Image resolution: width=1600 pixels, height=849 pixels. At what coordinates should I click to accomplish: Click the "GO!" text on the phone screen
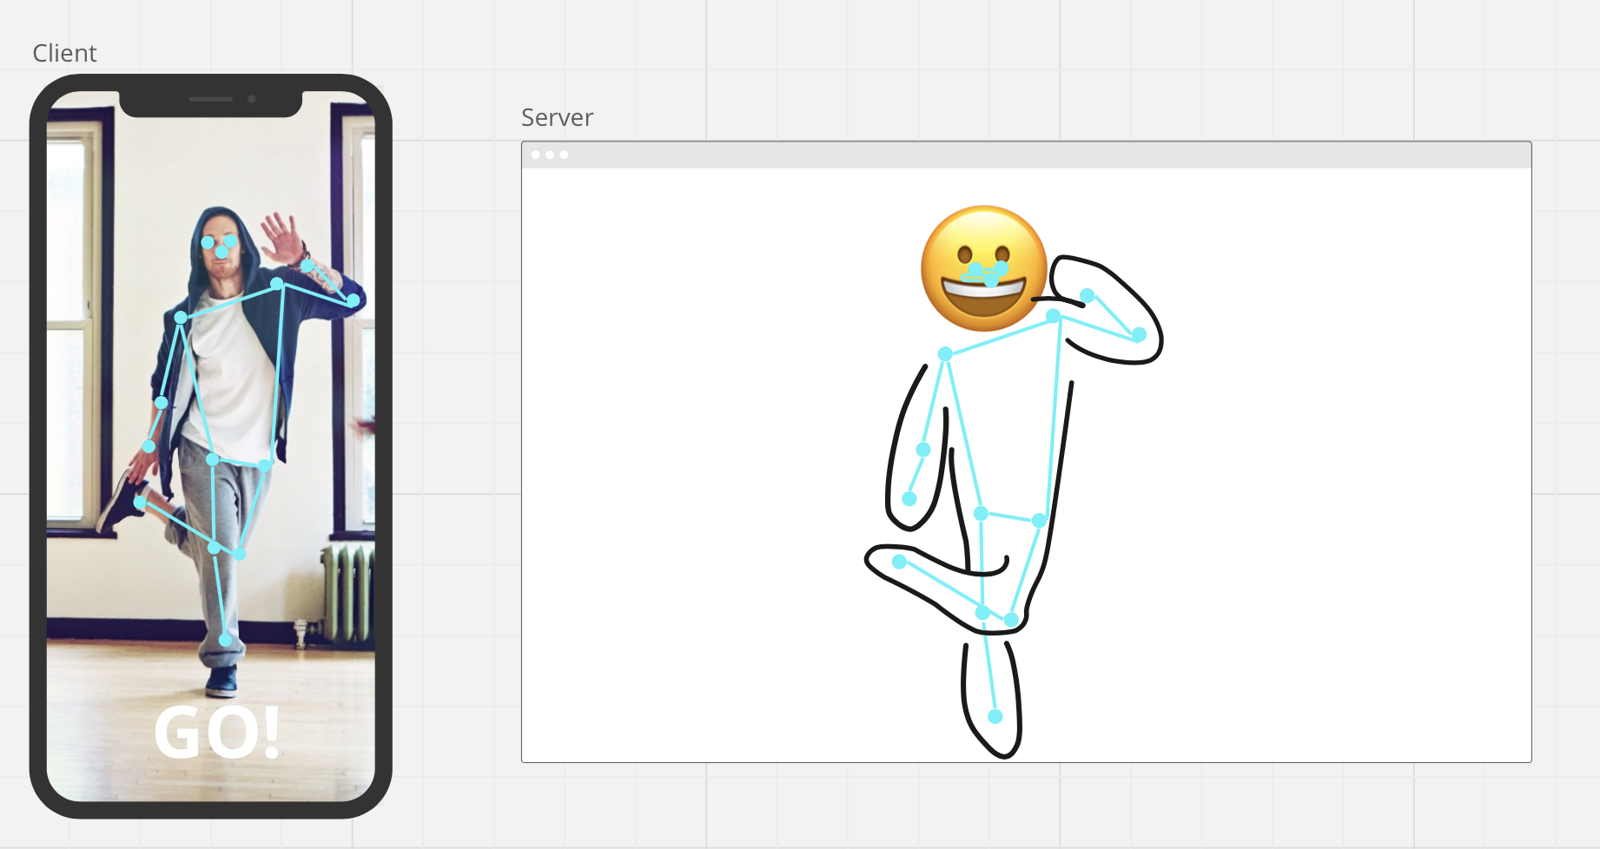[x=217, y=733]
